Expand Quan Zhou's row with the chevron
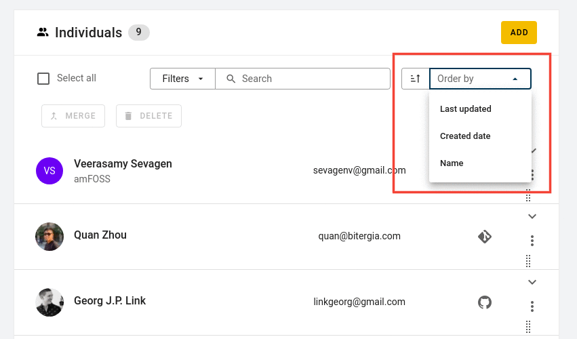Viewport: 577px width, 339px height. (532, 216)
